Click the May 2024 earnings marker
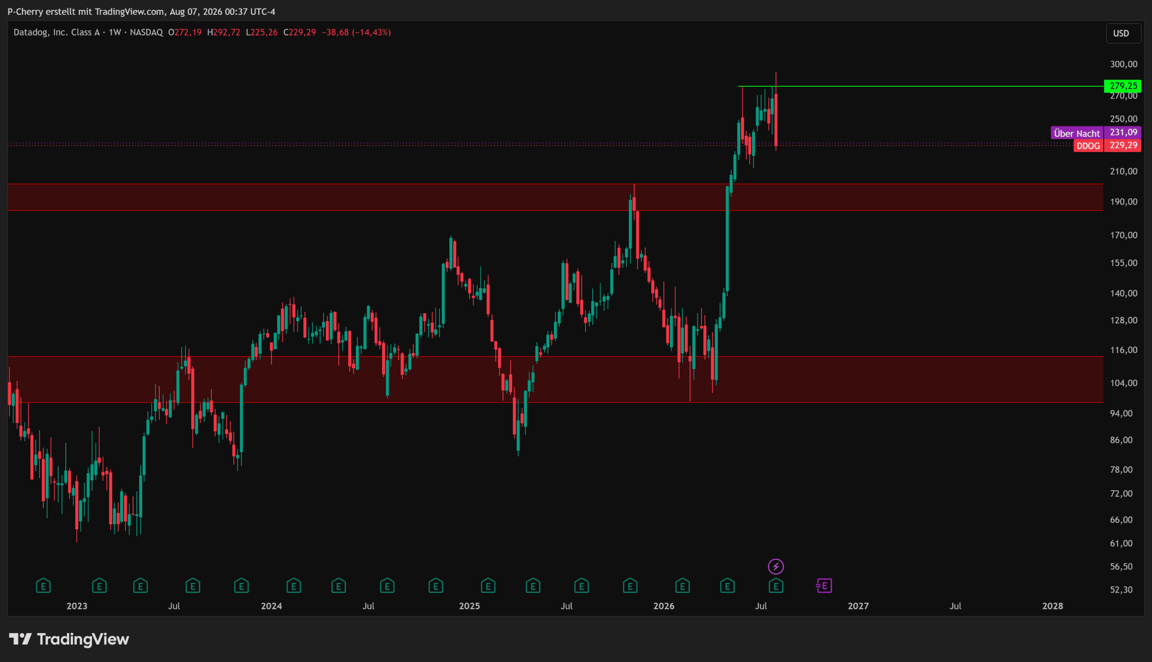 pyautogui.click(x=338, y=586)
